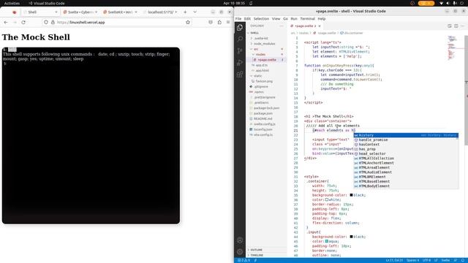Switch to the localhost:5173 browser tab
The image size is (468, 263).
tap(159, 12)
